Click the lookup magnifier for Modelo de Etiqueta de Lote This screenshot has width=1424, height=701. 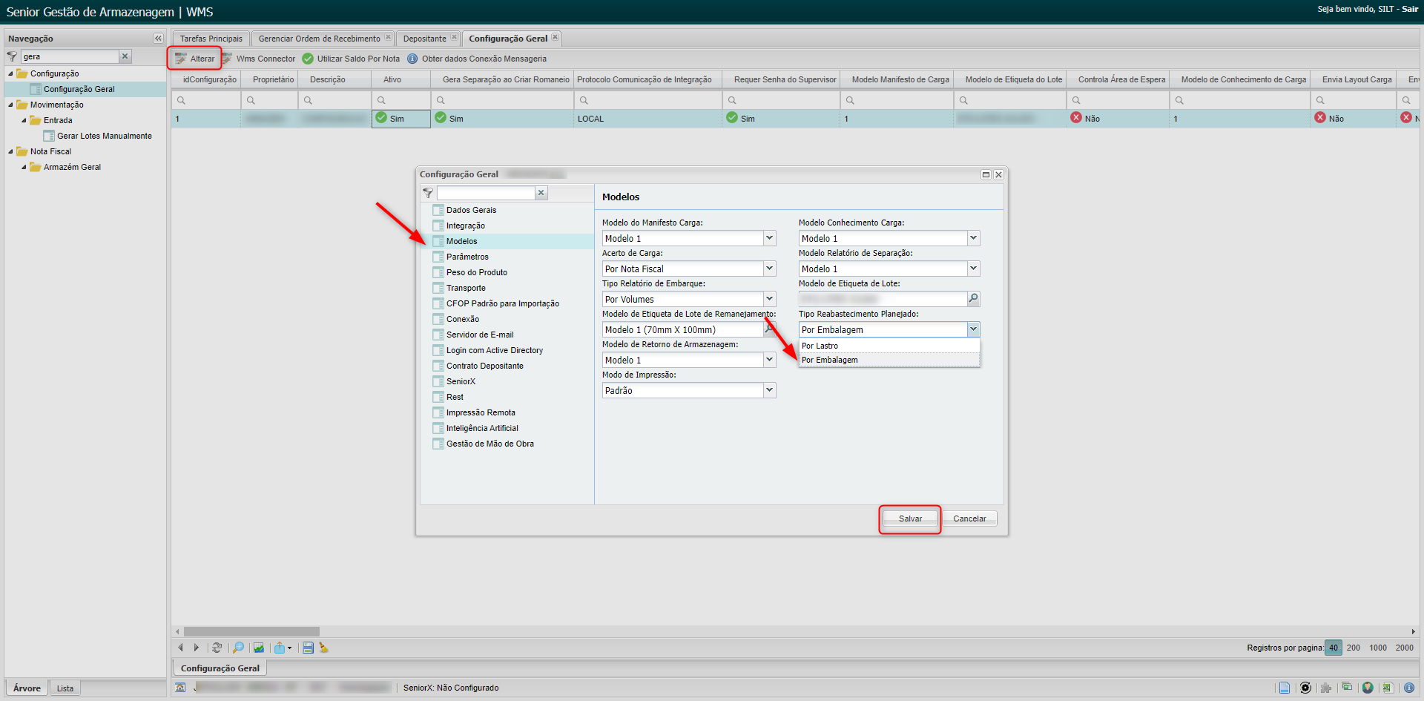(x=973, y=299)
